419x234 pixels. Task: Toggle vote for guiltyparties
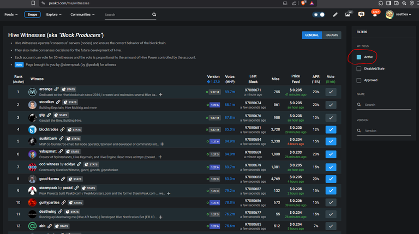tap(331, 202)
